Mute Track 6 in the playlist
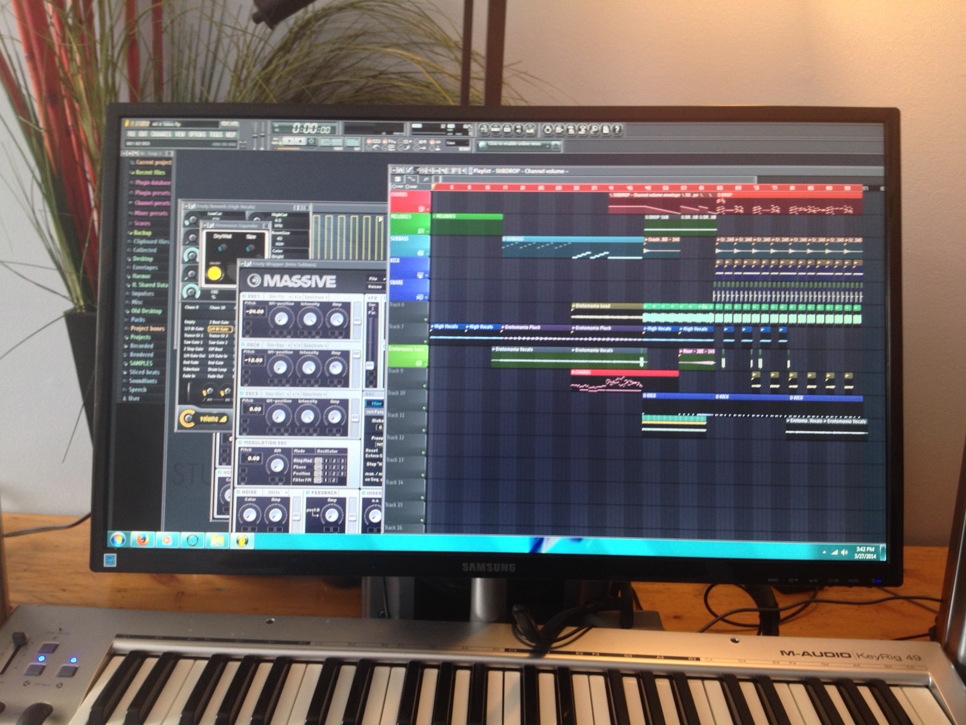This screenshot has width=966, height=725. coord(426,320)
